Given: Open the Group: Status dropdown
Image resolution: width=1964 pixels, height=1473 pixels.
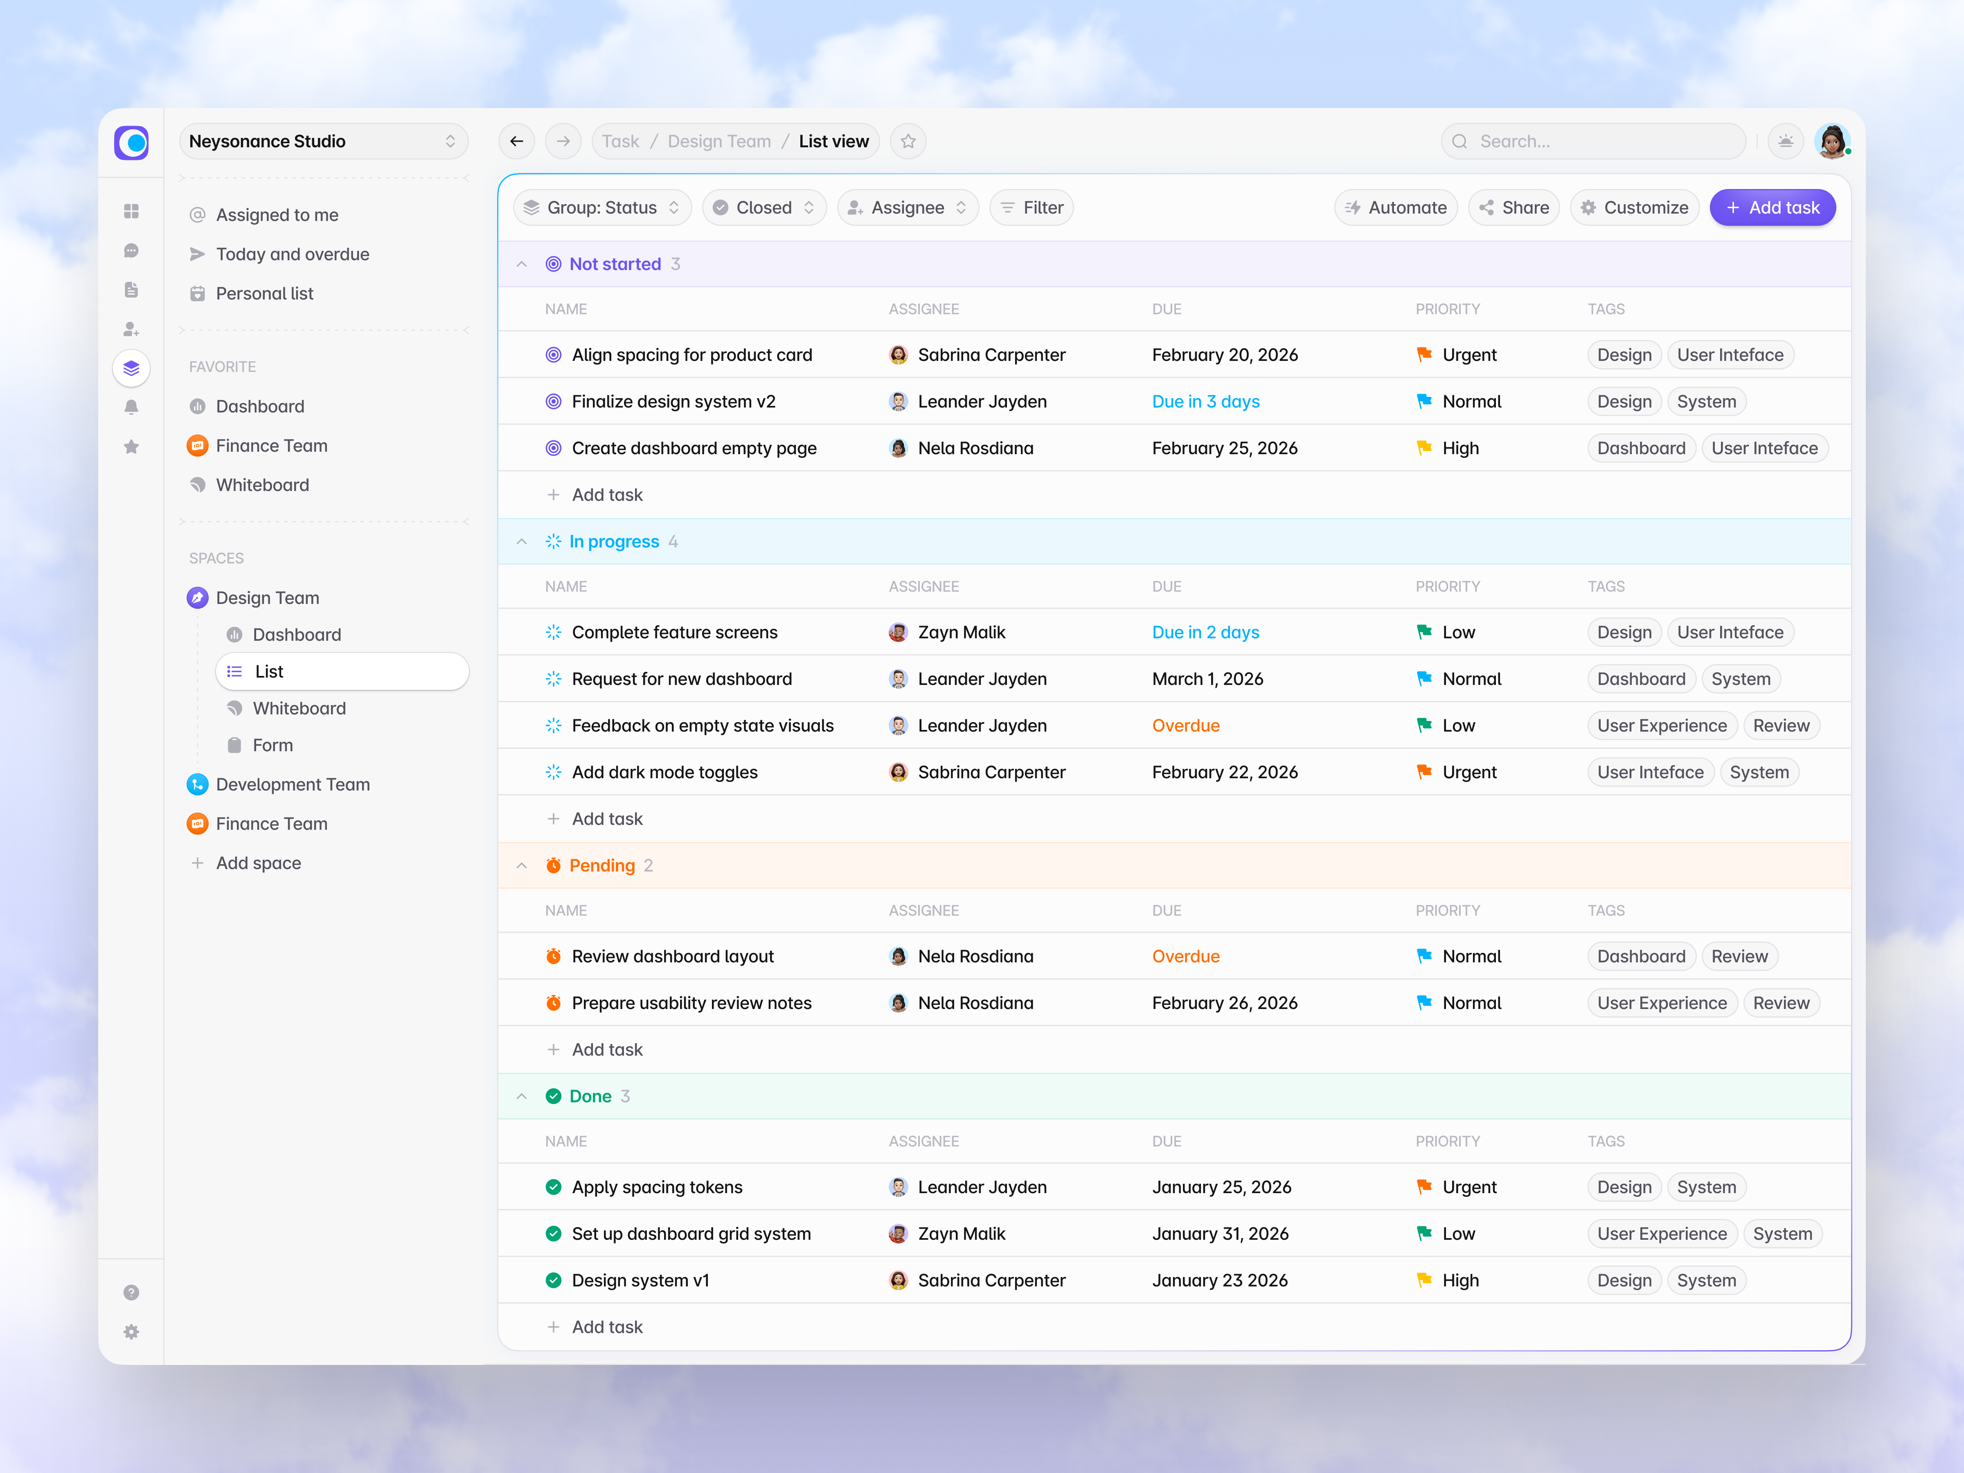Looking at the screenshot, I should [602, 208].
